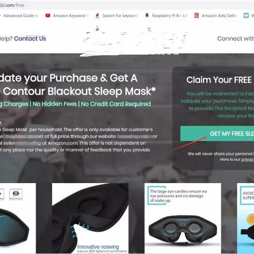Open the Advanced Guide bookmark

pos(21,15)
